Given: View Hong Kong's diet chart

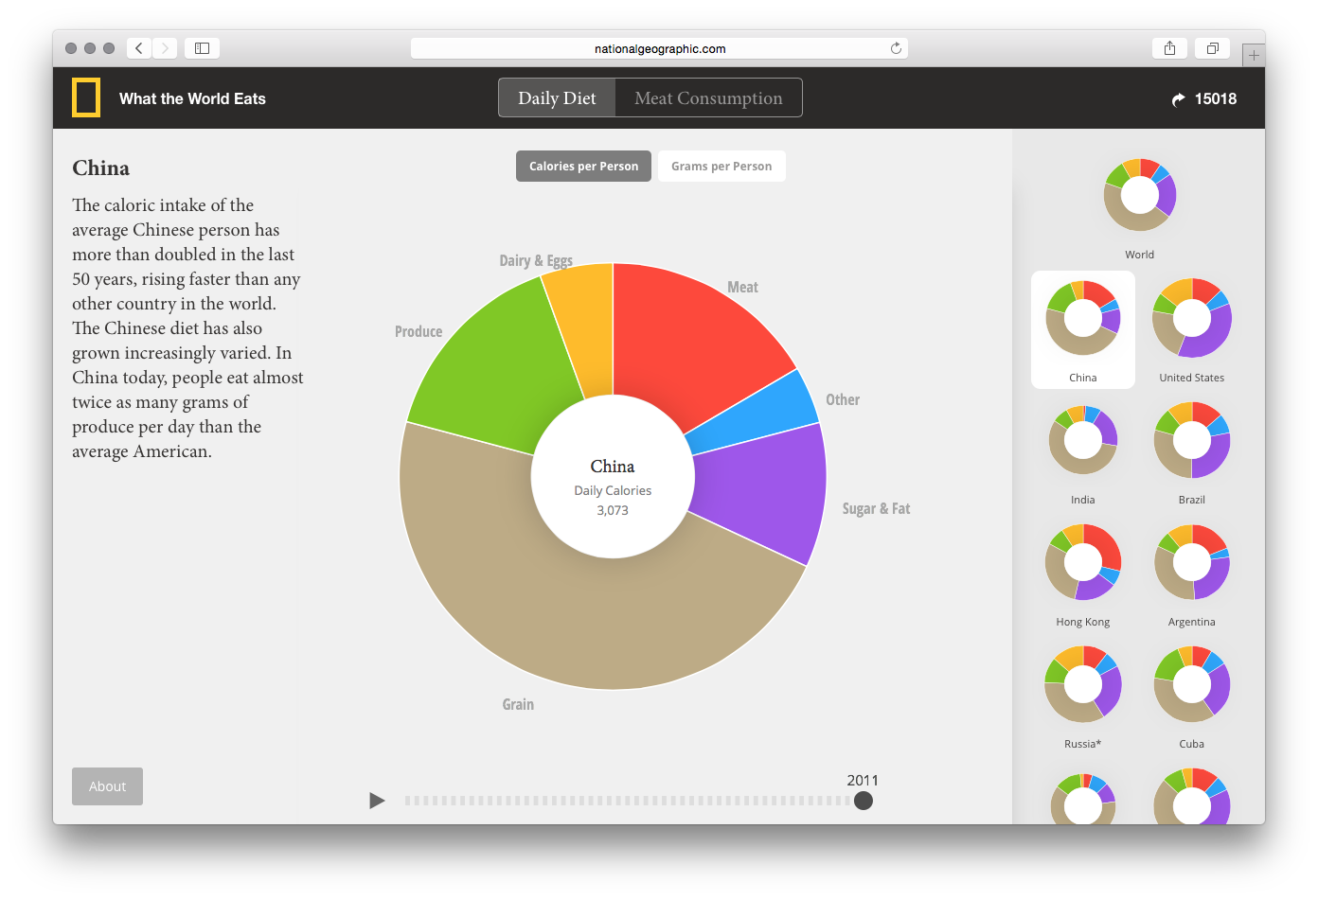Looking at the screenshot, I should point(1082,562).
